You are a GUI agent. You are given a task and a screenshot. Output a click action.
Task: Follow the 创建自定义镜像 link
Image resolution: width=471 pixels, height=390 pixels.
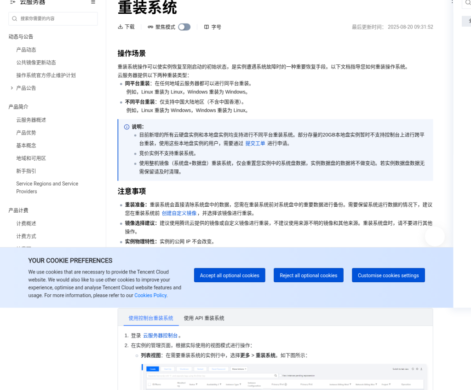point(179,213)
